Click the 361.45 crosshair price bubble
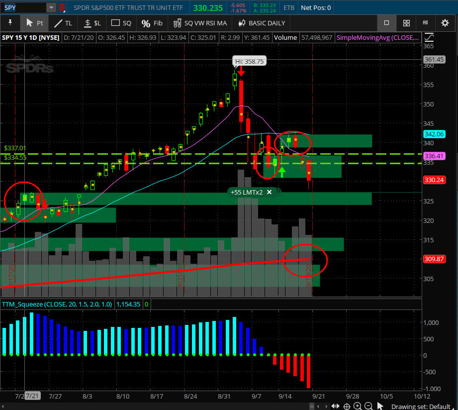The image size is (458, 410). tap(434, 59)
